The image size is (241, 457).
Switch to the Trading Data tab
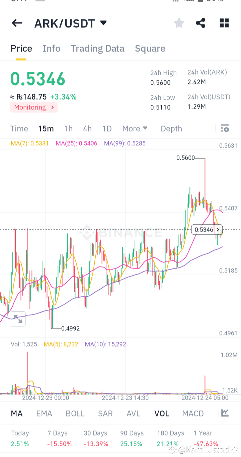(97, 48)
